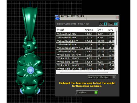
Task: Select the green pendant bail in viewport
Action: tap(30, 24)
